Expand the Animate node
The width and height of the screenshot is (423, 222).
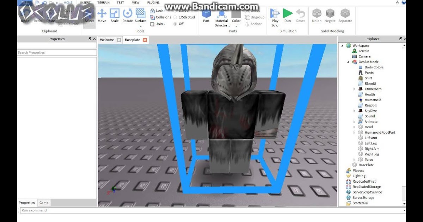[x=355, y=122]
